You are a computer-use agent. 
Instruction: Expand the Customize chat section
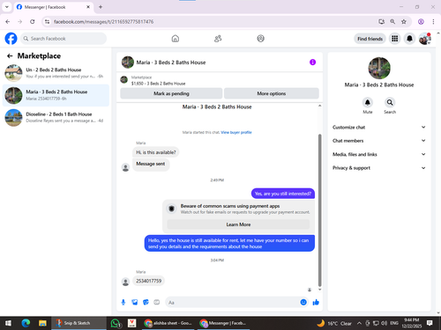379,127
